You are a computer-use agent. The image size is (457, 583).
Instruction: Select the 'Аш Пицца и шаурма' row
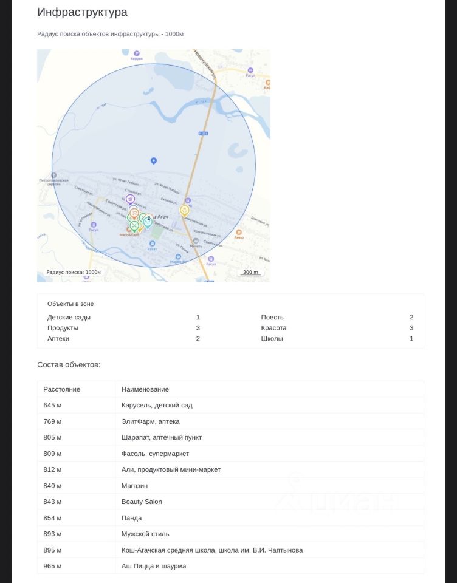[x=230, y=566]
